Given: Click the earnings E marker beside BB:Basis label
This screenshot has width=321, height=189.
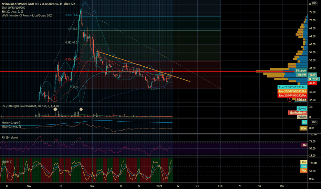Looking at the screenshot, I should tap(289, 99).
